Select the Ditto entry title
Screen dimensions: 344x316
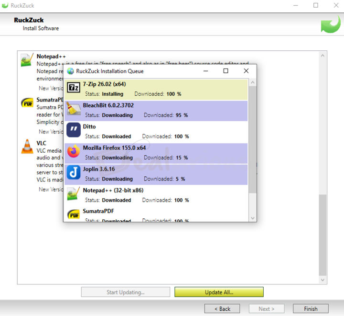pyautogui.click(x=89, y=127)
